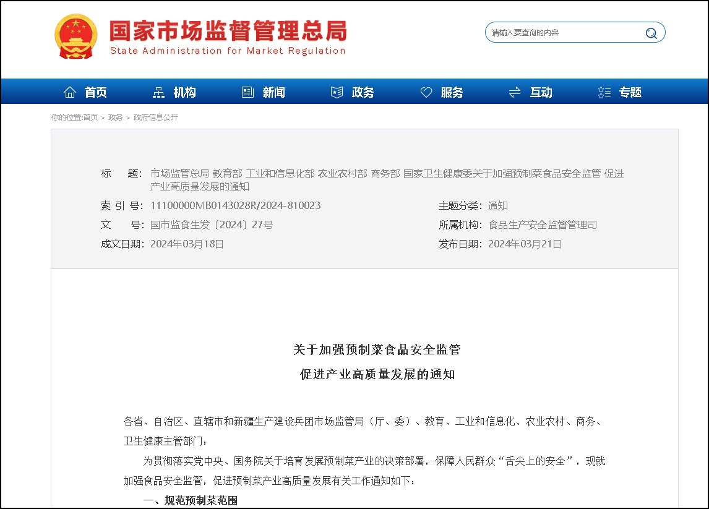Click the magnifying glass search icon
Image resolution: width=709 pixels, height=509 pixels.
[x=651, y=33]
